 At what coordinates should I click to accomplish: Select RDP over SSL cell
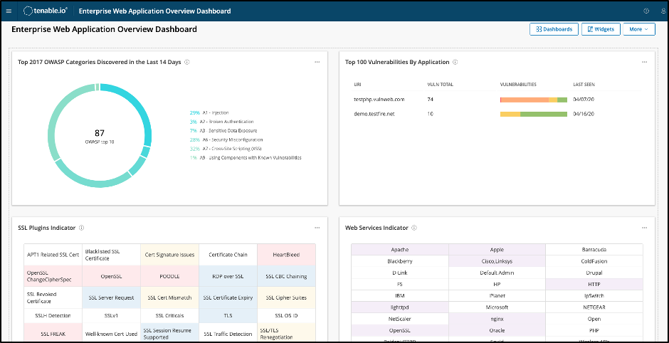pos(228,276)
